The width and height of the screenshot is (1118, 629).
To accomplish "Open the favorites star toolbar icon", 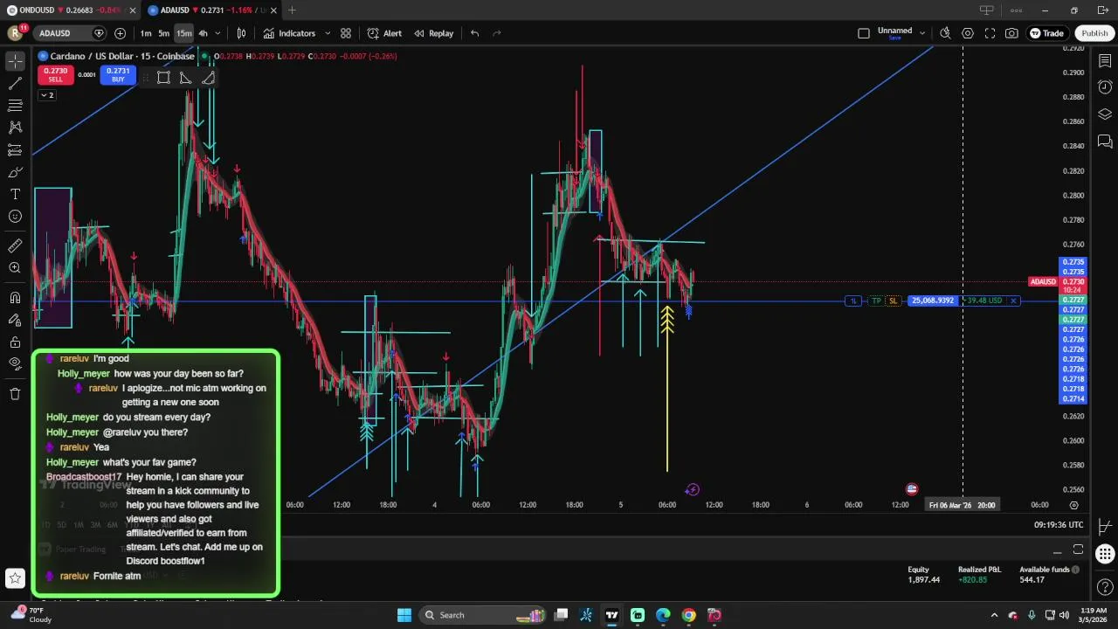I will click(x=15, y=577).
